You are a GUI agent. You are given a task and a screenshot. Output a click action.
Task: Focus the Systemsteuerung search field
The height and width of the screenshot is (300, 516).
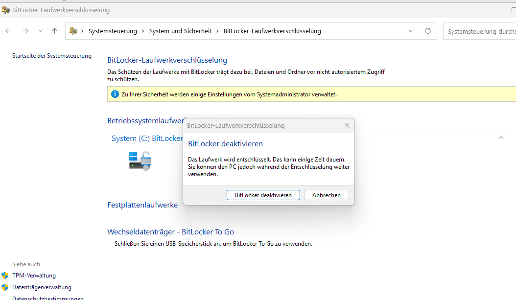pyautogui.click(x=479, y=31)
